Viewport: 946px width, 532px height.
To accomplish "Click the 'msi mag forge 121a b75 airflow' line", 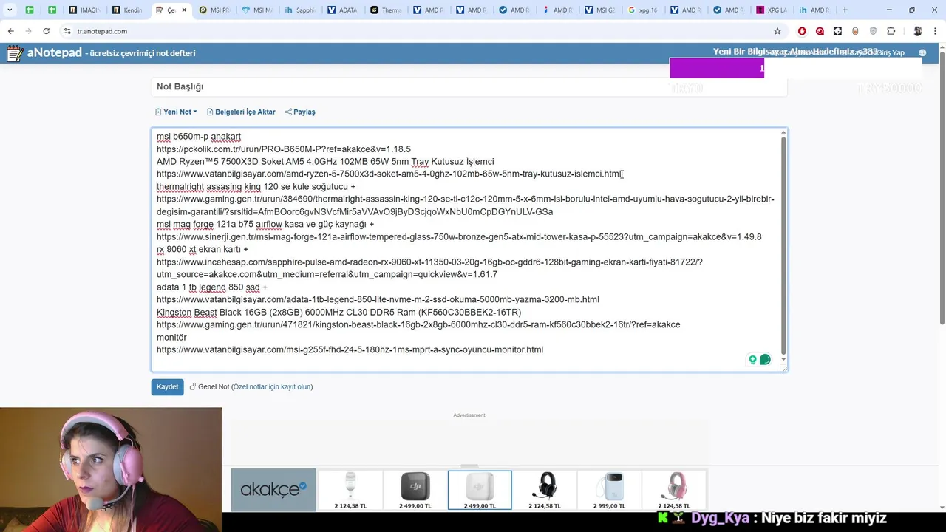I will coord(265,224).
